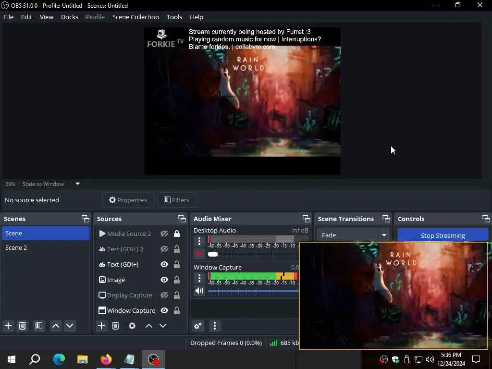Click the Rain World thumbnail overlay

[394, 295]
